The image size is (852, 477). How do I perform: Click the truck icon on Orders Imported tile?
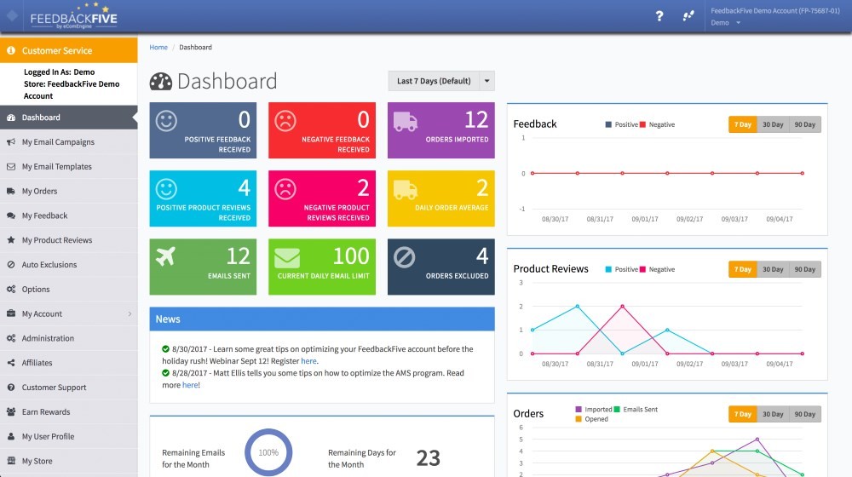pyautogui.click(x=406, y=121)
